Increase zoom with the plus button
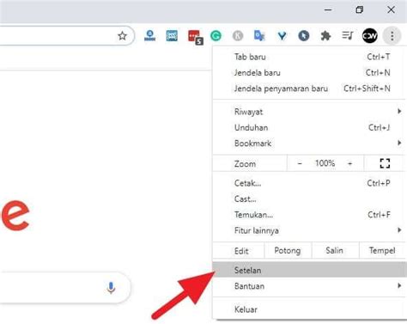This screenshot has height=324, width=407. (x=349, y=163)
